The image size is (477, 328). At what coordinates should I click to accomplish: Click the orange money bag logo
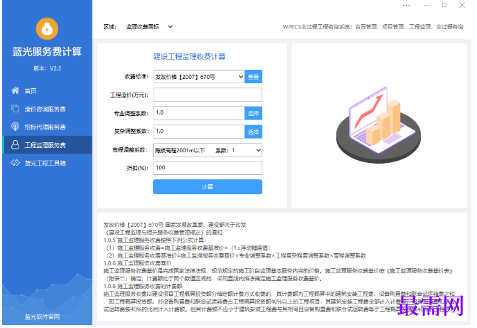[47, 29]
